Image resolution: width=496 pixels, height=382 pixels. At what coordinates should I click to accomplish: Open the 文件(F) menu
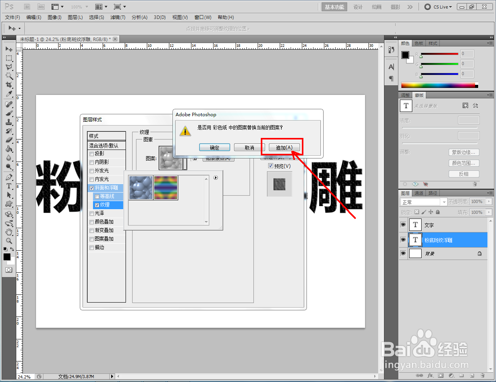pyautogui.click(x=12, y=17)
